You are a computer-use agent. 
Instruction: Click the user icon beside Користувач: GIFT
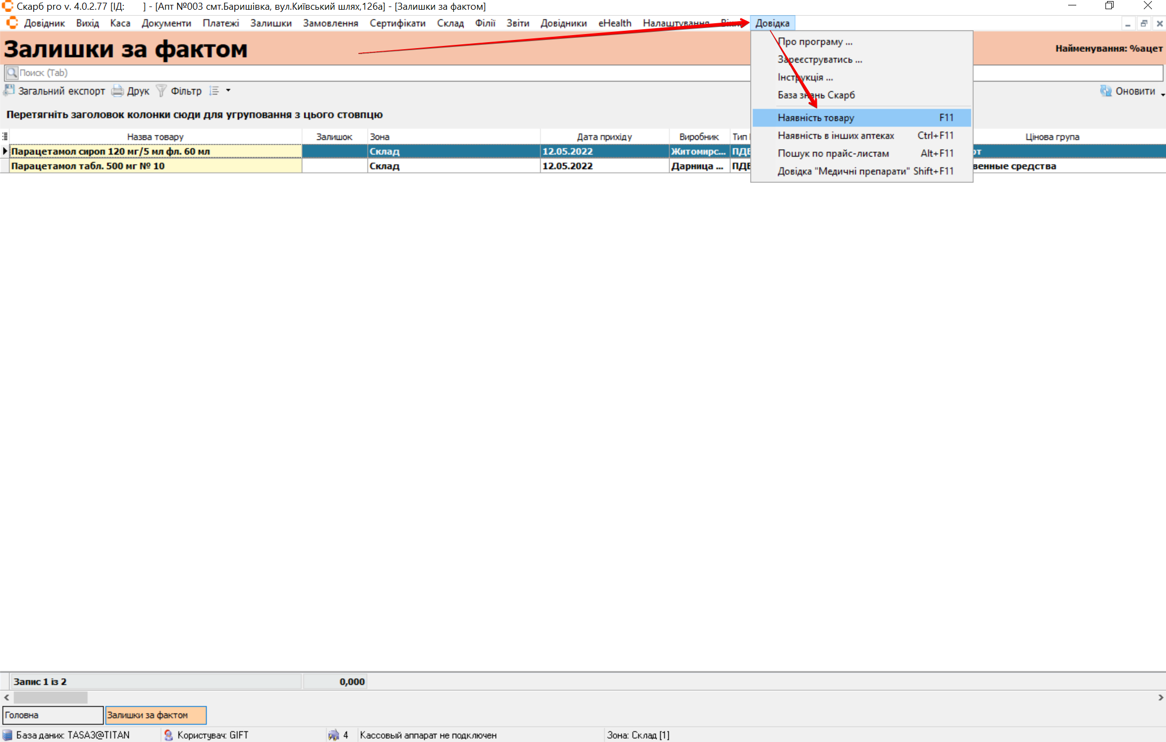click(x=168, y=735)
